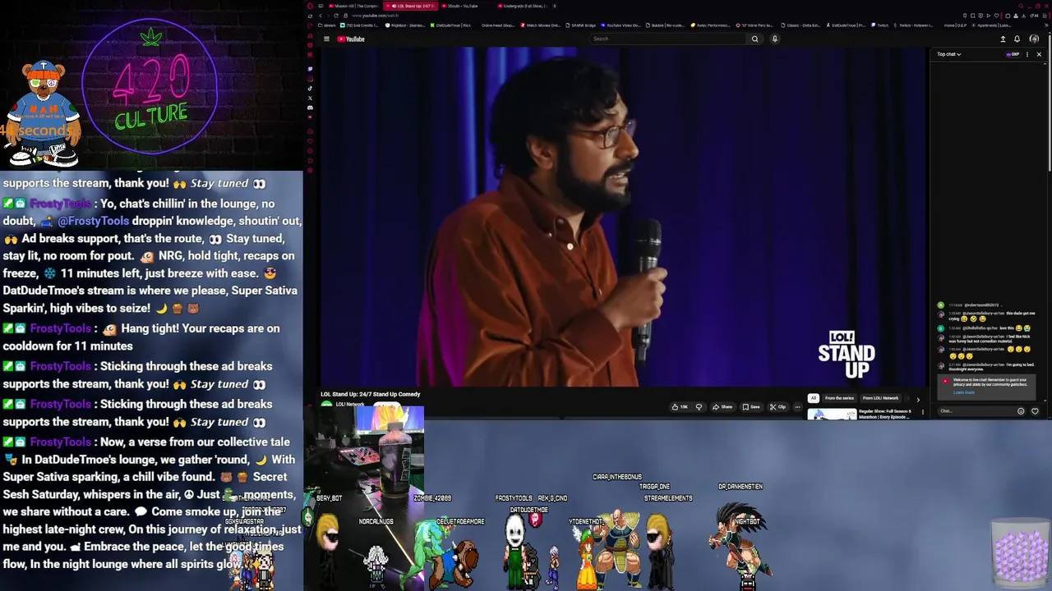Close the live chat panel
1052x591 pixels.
pos(1039,54)
